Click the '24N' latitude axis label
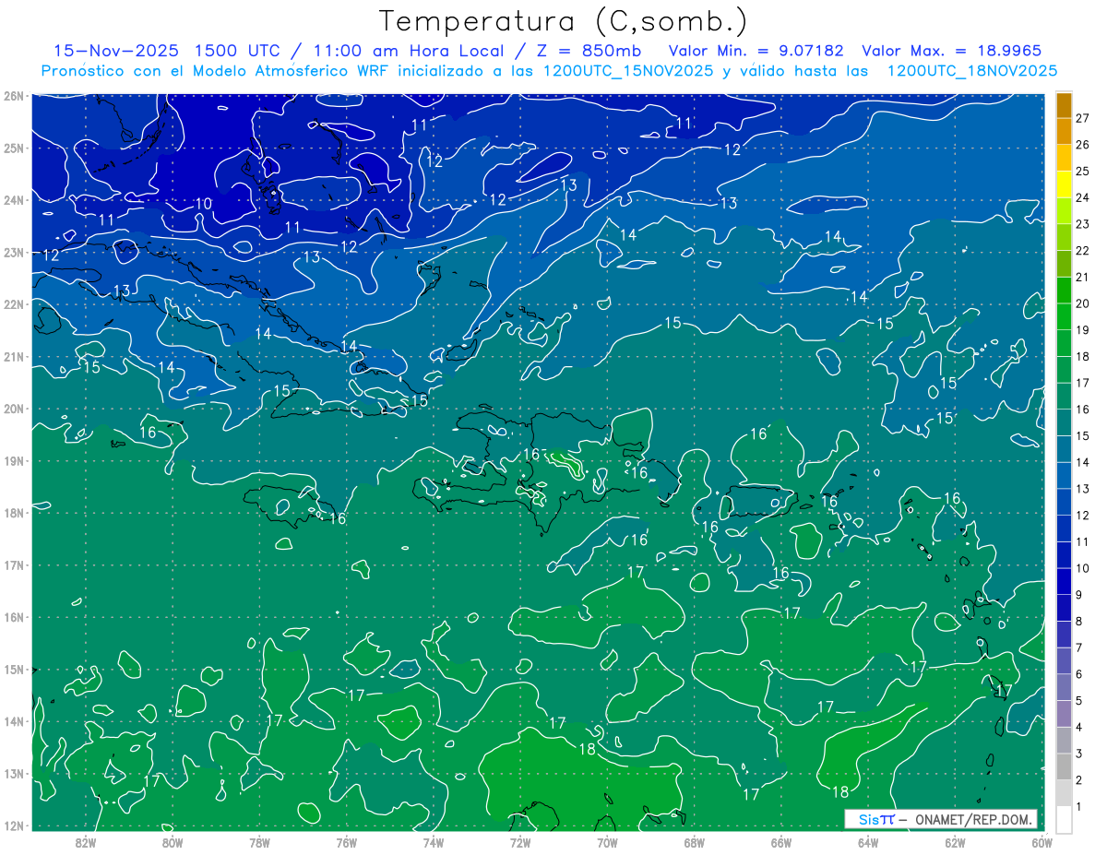The height and width of the screenshot is (855, 1107). coord(13,200)
